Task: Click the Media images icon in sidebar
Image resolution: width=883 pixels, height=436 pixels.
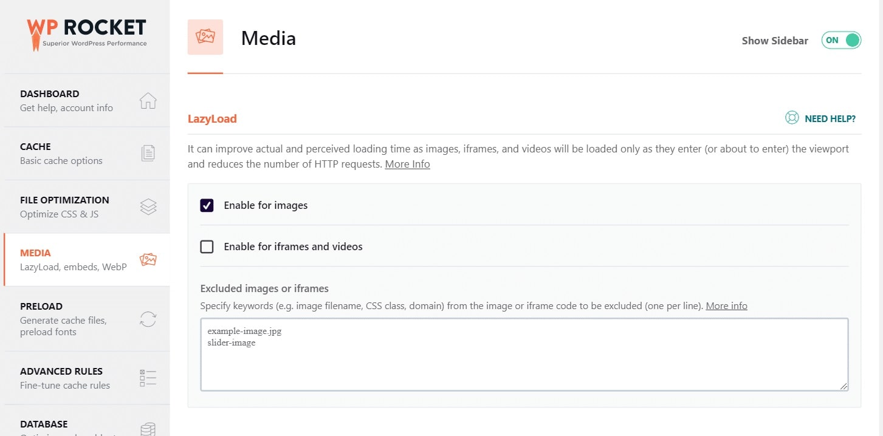Action: [x=148, y=260]
